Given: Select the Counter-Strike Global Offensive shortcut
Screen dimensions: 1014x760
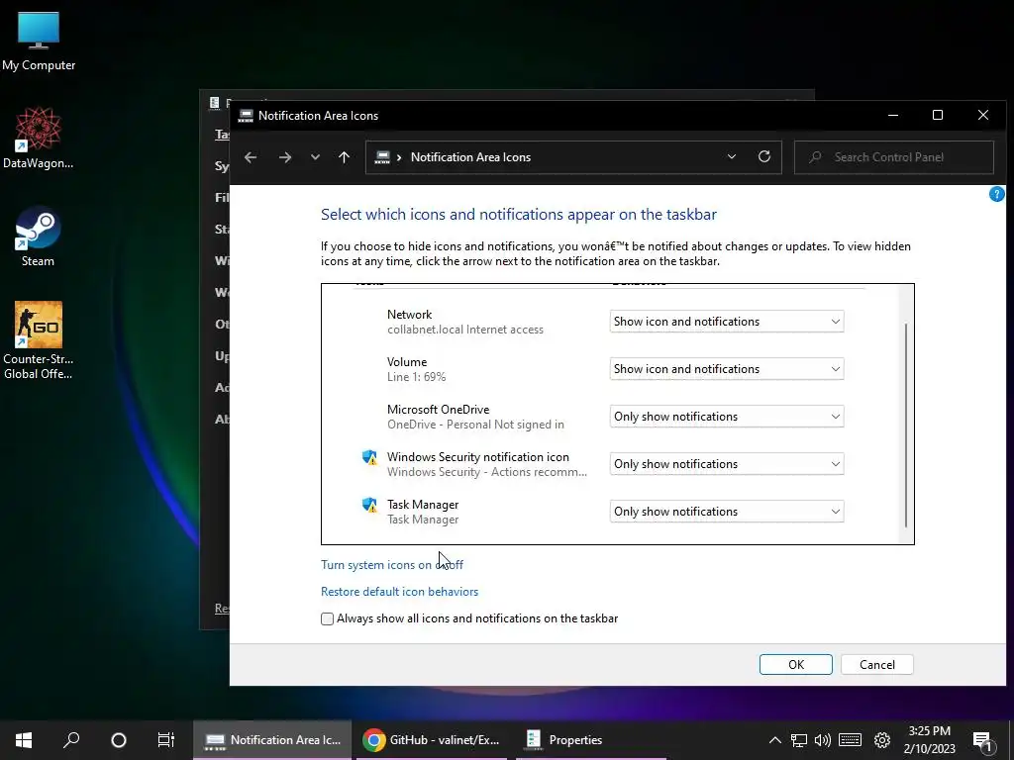Looking at the screenshot, I should coord(39,340).
